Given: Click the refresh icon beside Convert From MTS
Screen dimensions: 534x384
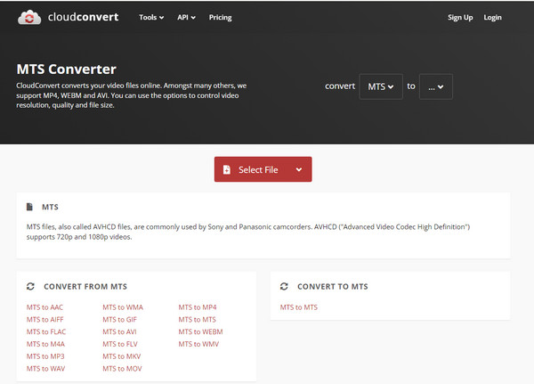Looking at the screenshot, I should (30, 287).
